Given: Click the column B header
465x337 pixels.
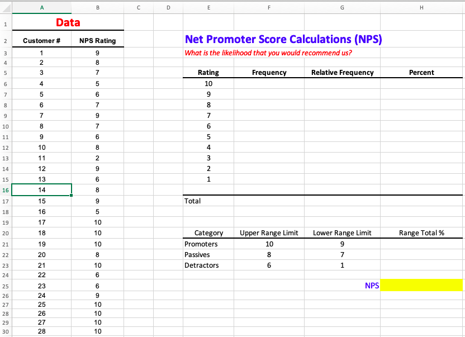Looking at the screenshot, I should (97, 7).
